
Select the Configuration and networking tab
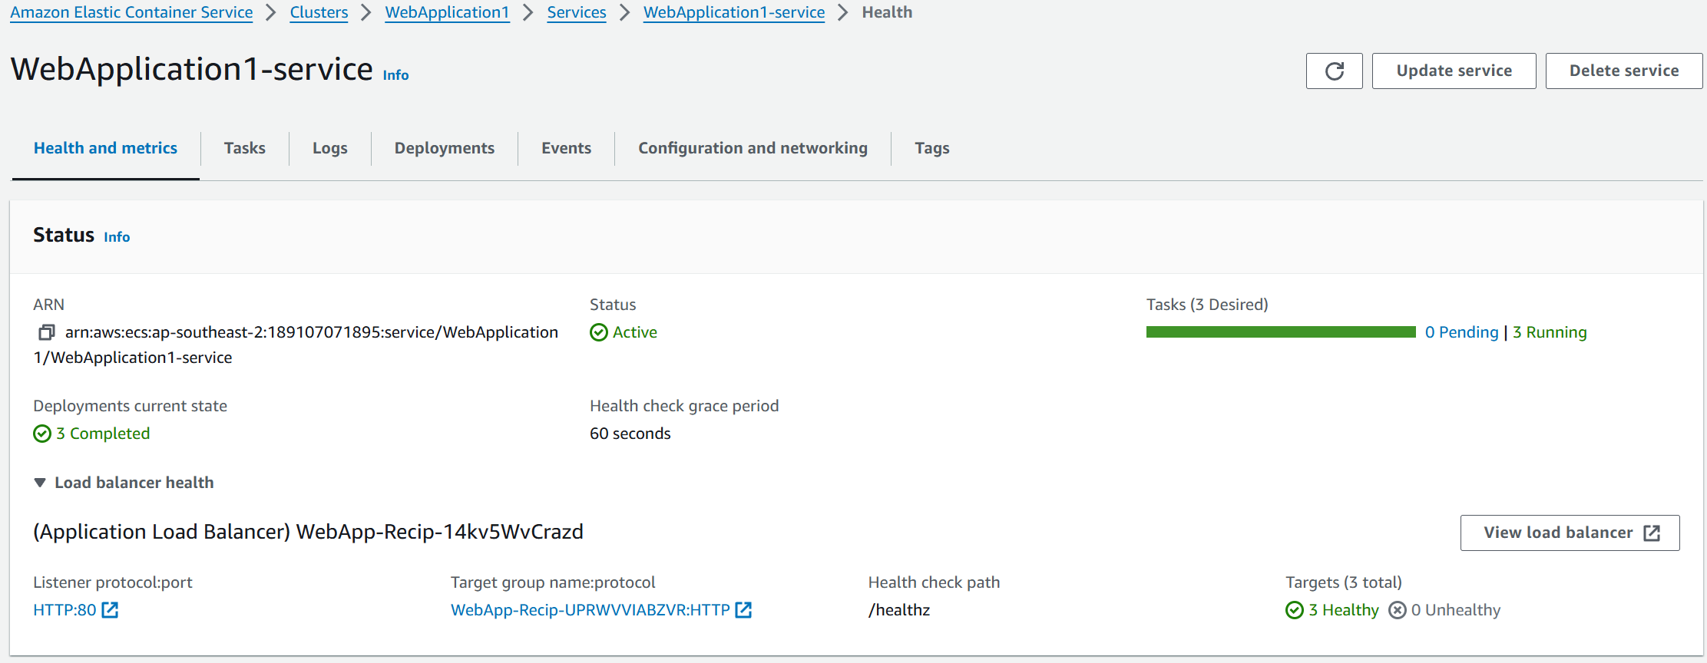click(753, 148)
